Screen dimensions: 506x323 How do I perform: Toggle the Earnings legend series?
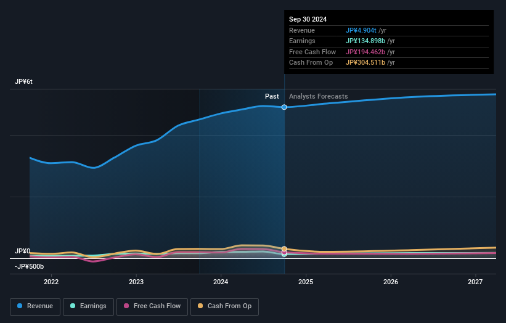click(88, 306)
